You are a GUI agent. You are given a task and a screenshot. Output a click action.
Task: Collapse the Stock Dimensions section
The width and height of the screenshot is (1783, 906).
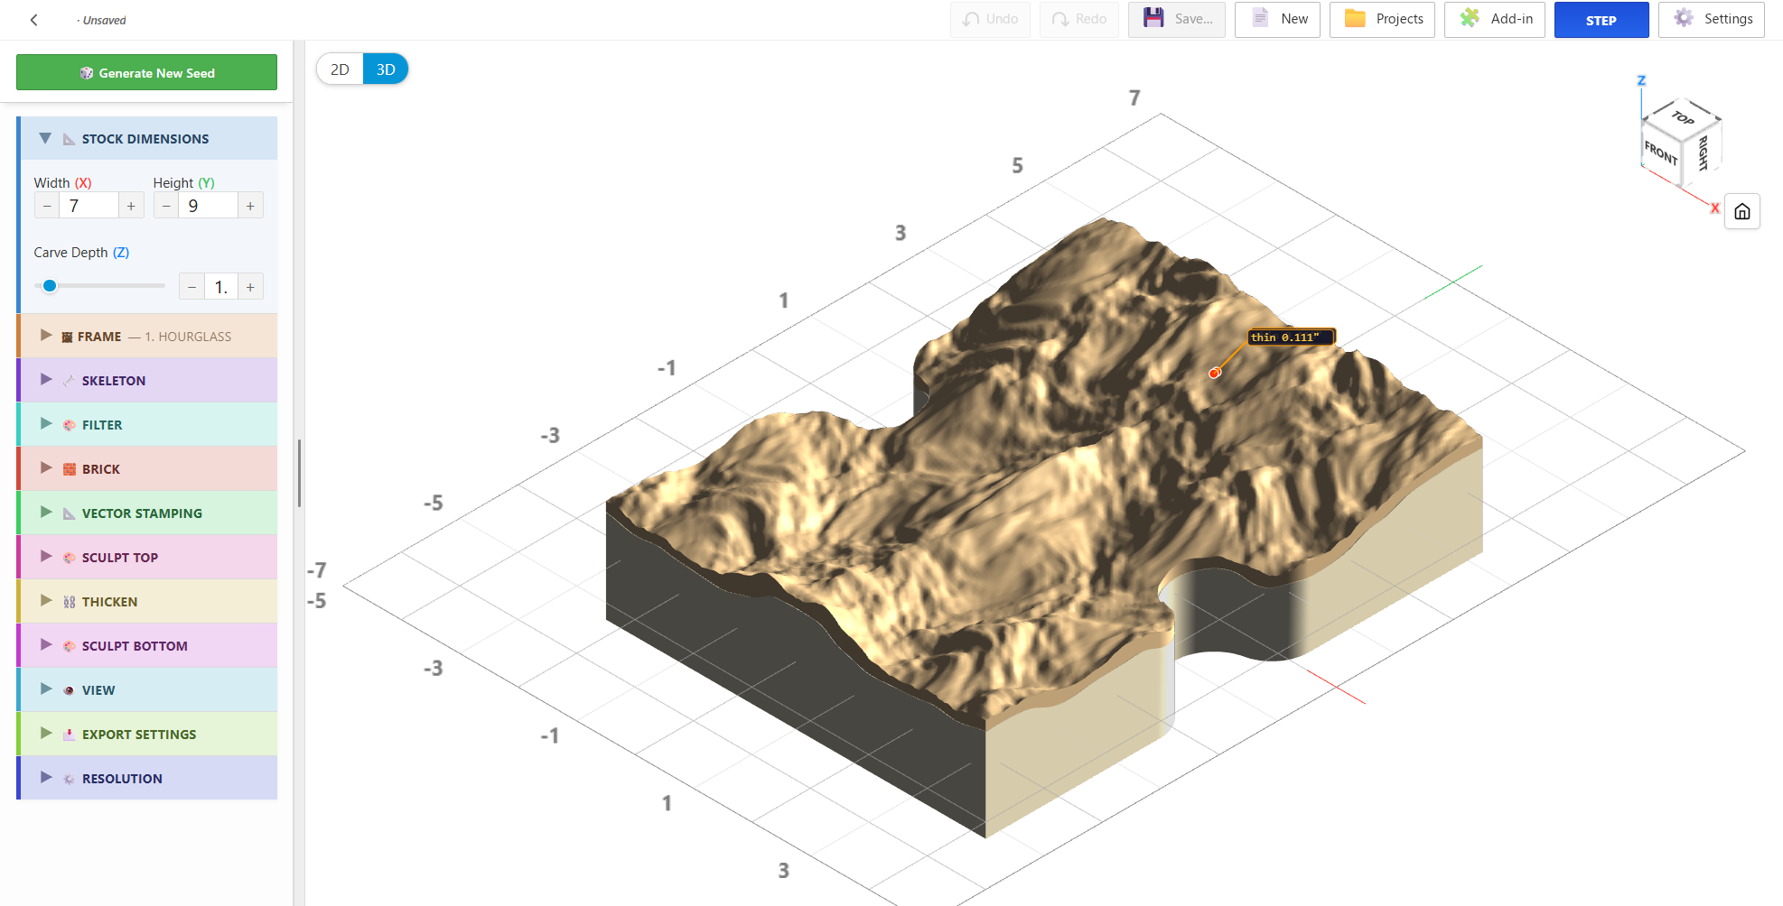pos(45,139)
